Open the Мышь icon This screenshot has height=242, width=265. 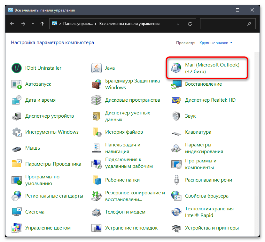point(16,149)
